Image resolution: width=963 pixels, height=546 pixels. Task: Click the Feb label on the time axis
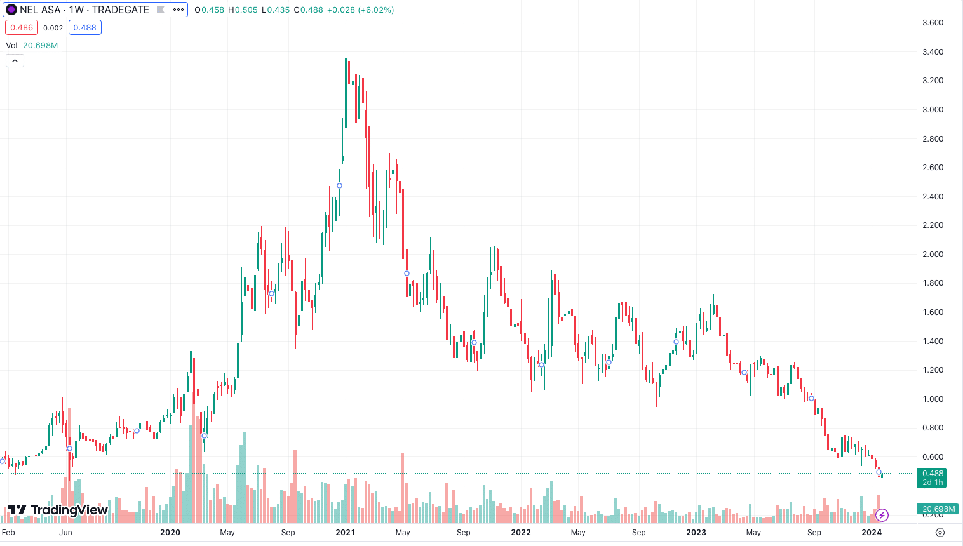pyautogui.click(x=8, y=533)
